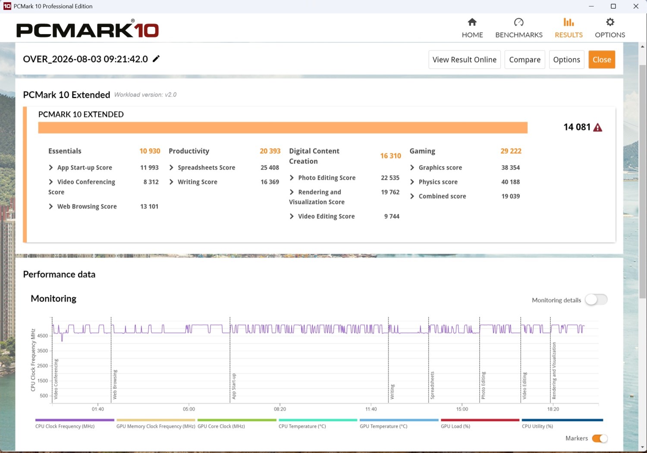Click the PCMark app icon in title bar

click(7, 6)
